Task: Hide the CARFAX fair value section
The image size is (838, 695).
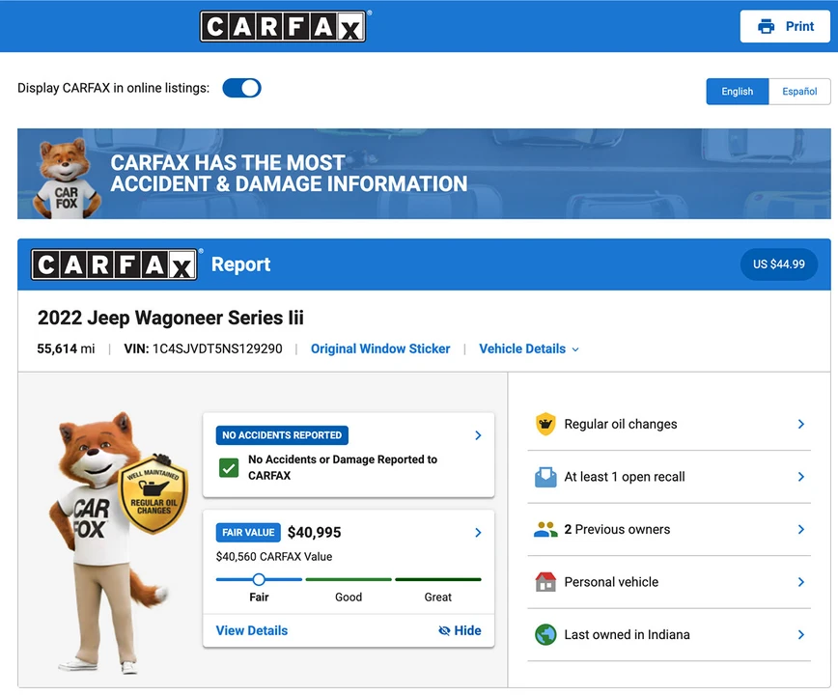Action: point(460,631)
